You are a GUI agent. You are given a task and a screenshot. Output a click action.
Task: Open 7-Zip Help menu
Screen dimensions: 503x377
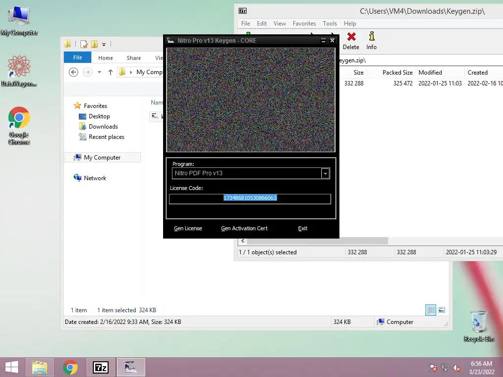(x=350, y=24)
